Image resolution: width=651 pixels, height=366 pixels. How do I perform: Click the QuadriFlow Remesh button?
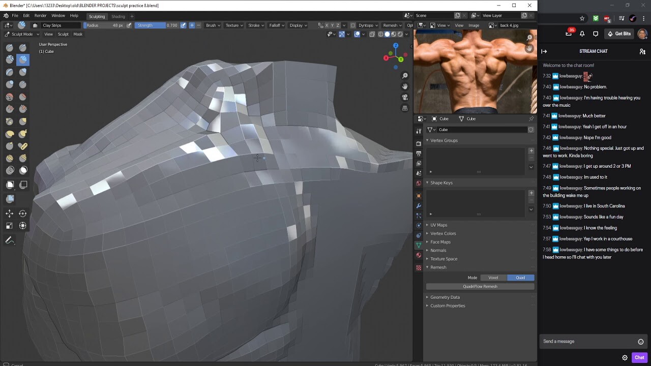pyautogui.click(x=480, y=286)
